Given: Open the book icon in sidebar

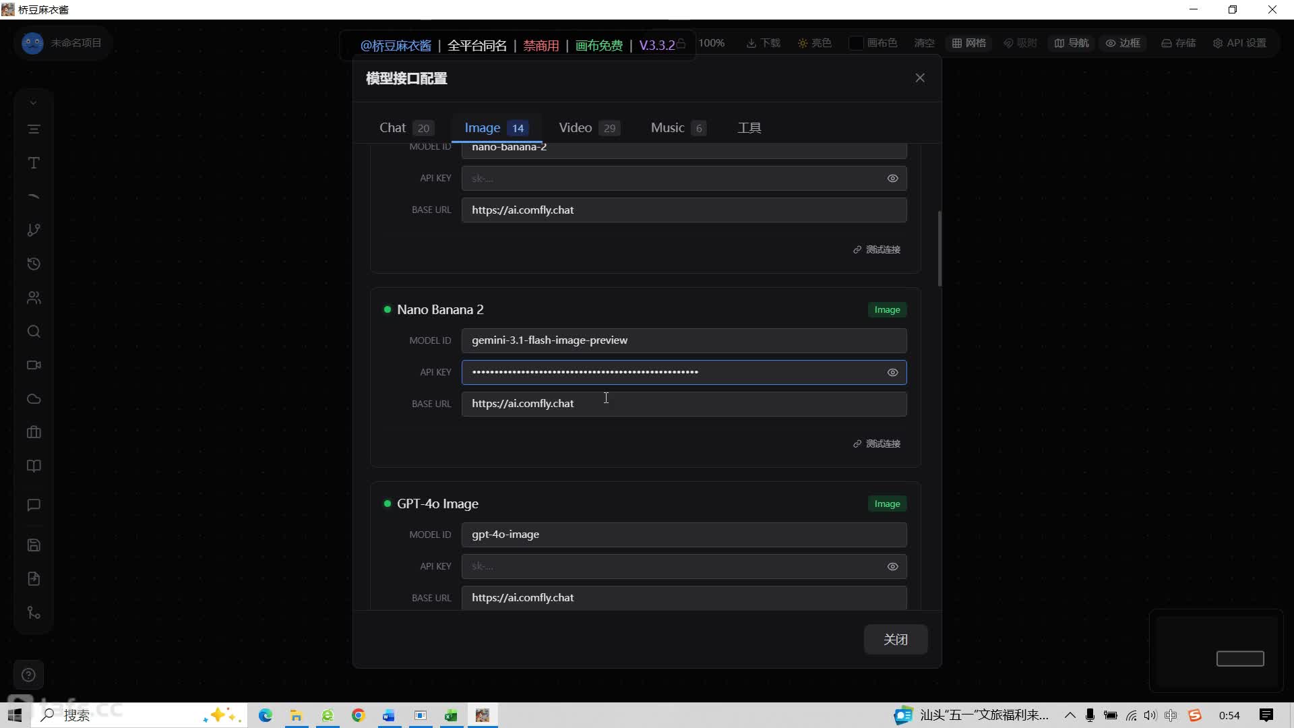Looking at the screenshot, I should point(34,466).
